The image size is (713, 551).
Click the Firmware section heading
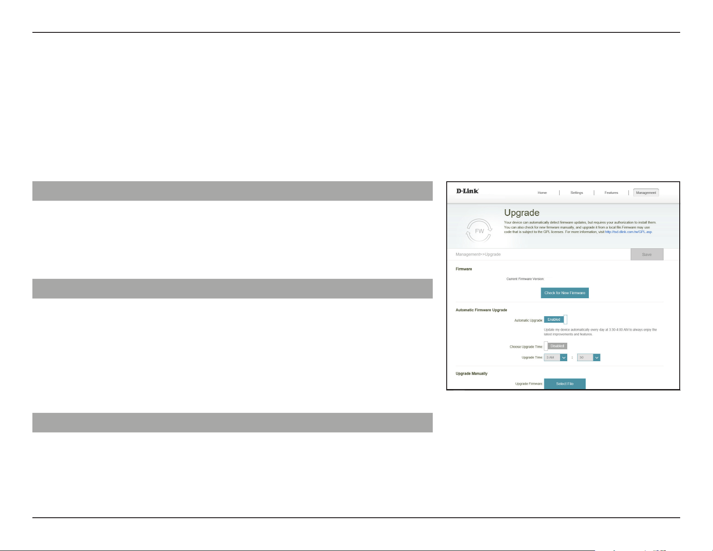pyautogui.click(x=464, y=269)
